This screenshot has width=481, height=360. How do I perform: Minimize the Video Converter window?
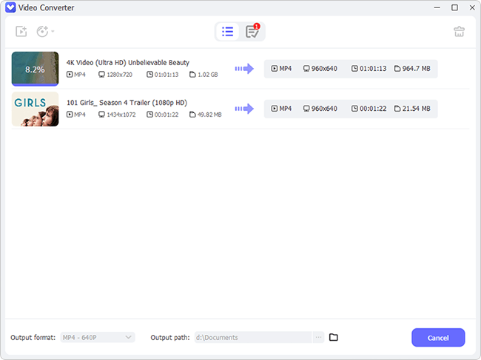click(x=437, y=7)
